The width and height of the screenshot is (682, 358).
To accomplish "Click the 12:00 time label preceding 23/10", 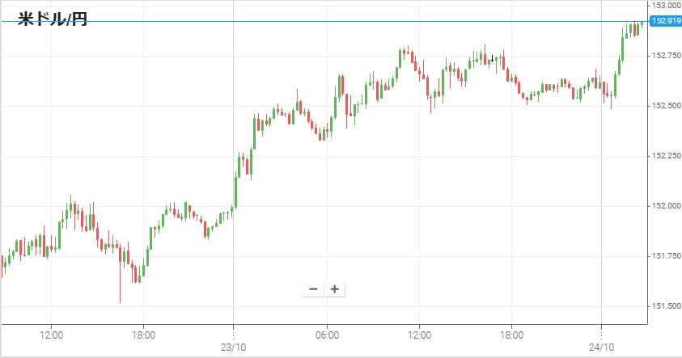I will [51, 334].
